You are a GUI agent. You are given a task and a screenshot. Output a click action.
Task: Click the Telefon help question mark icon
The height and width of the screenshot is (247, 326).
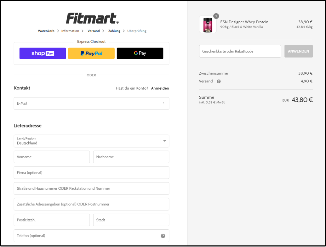163,236
